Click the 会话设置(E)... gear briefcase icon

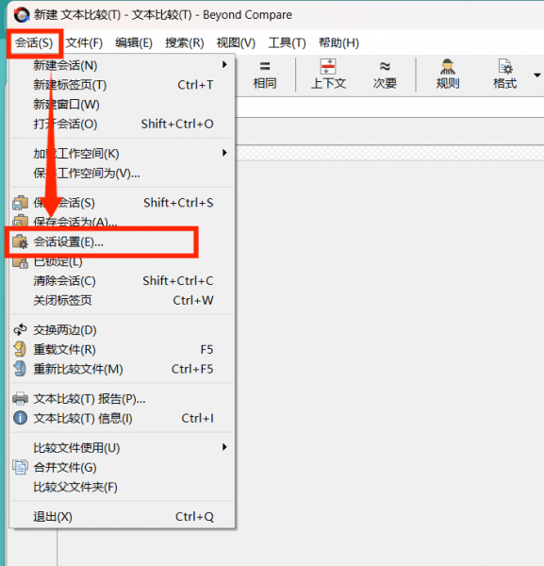[x=20, y=241]
